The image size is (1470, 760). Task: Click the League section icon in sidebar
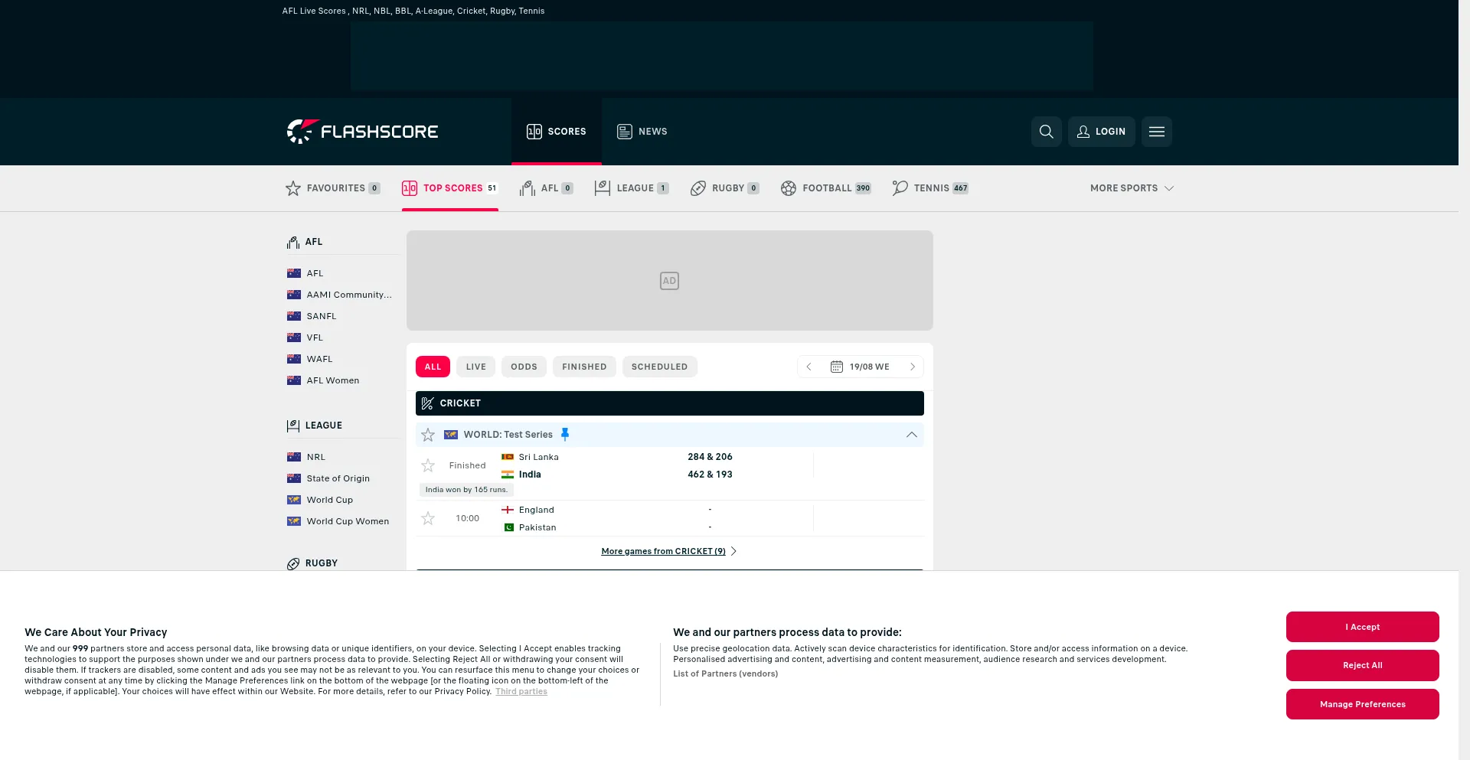point(293,426)
